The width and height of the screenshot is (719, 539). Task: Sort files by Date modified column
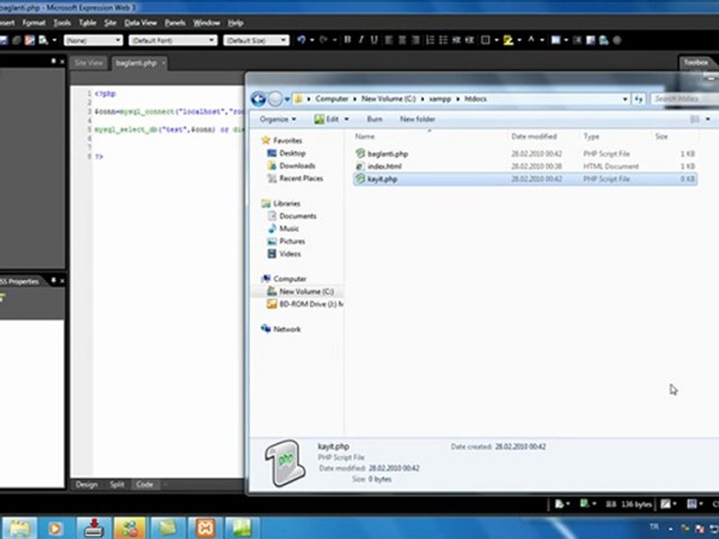(x=534, y=136)
